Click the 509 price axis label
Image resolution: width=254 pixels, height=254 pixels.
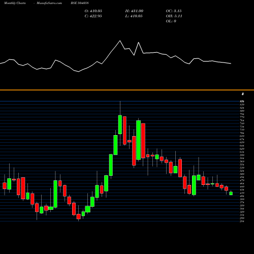pos(242,174)
